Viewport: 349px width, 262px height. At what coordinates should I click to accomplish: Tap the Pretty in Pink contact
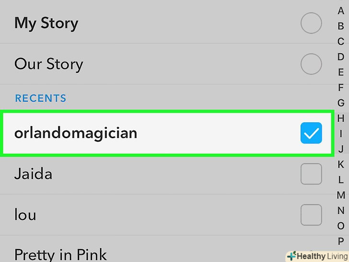point(60,254)
